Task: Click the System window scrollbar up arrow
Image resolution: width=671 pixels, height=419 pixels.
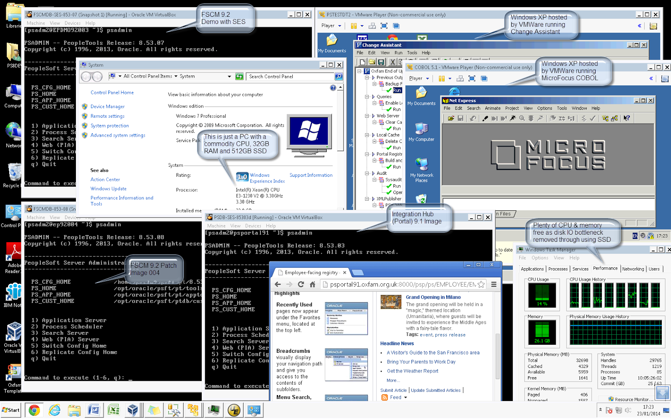Action: pos(340,88)
